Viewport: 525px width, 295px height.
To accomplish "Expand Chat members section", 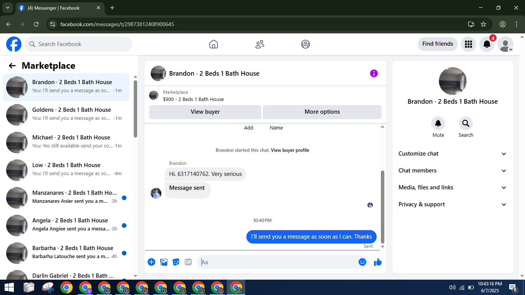I will pyautogui.click(x=452, y=171).
